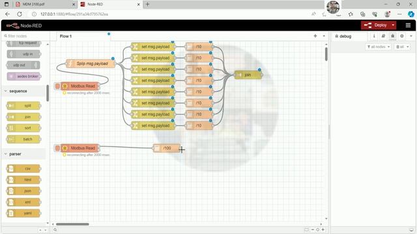Select the udp in palette node
The width and height of the screenshot is (417, 234).
click(x=23, y=54)
